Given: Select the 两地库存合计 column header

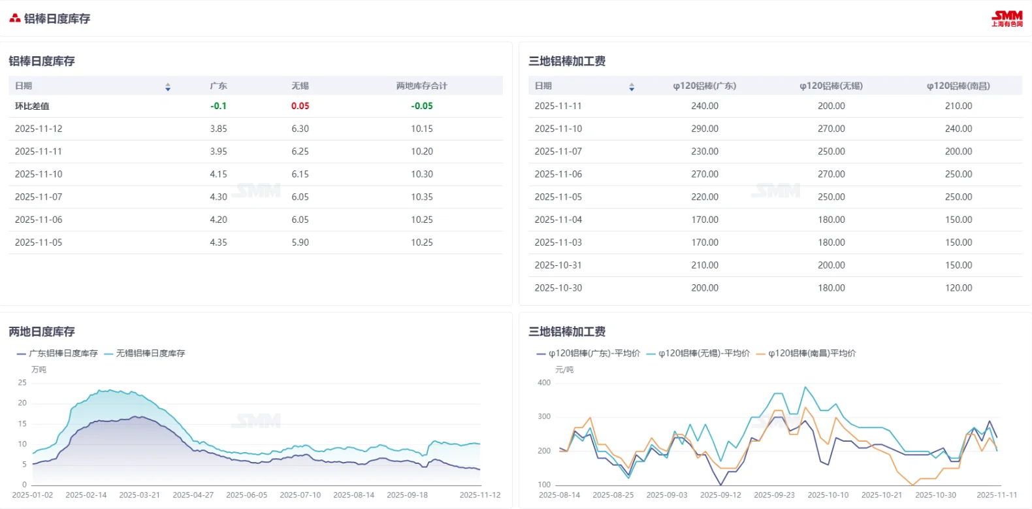Looking at the screenshot, I should tap(421, 86).
